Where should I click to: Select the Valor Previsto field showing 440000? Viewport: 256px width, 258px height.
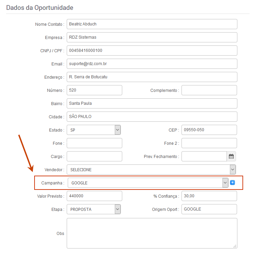pos(94,196)
